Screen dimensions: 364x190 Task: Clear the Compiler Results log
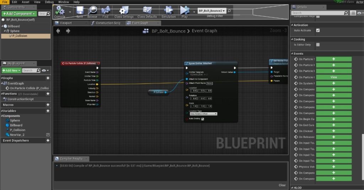pyautogui.click(x=282, y=185)
